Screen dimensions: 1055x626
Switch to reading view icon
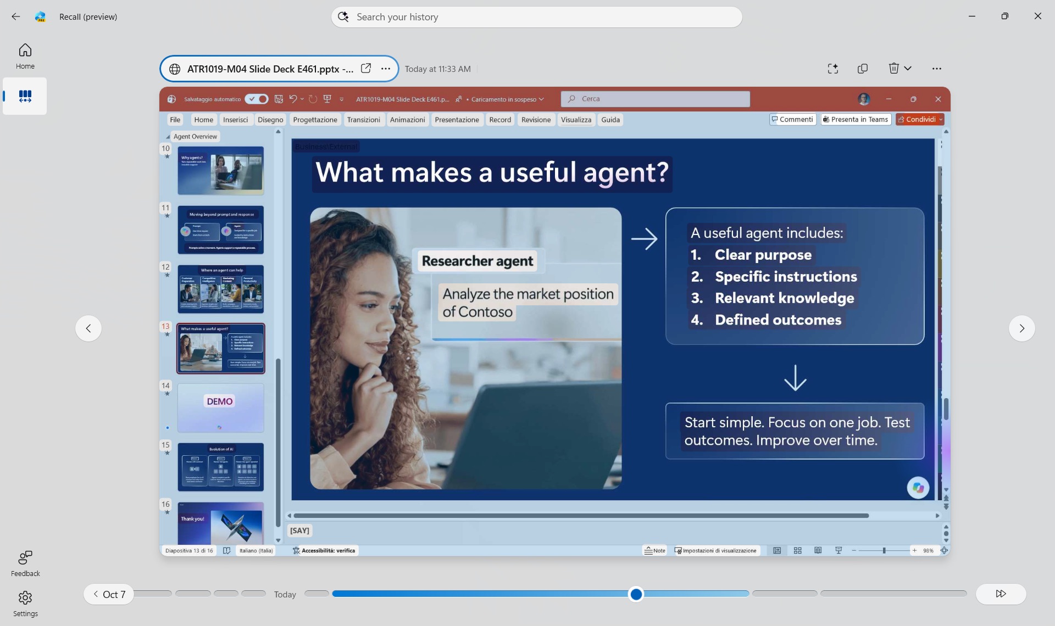818,551
